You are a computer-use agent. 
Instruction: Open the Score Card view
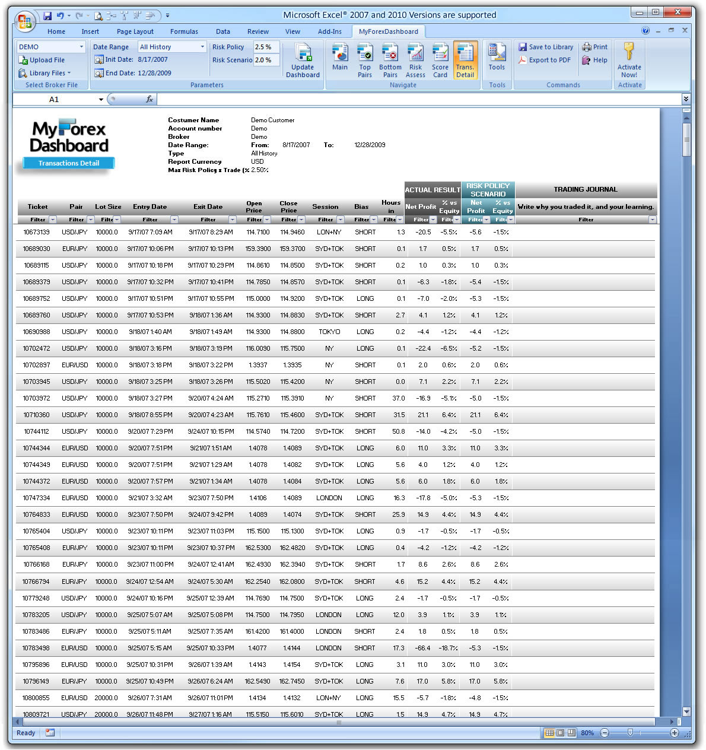tap(440, 60)
